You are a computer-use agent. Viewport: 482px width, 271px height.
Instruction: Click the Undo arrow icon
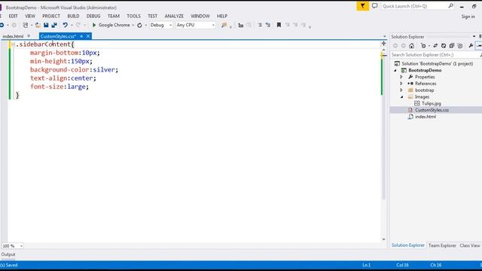click(x=66, y=25)
